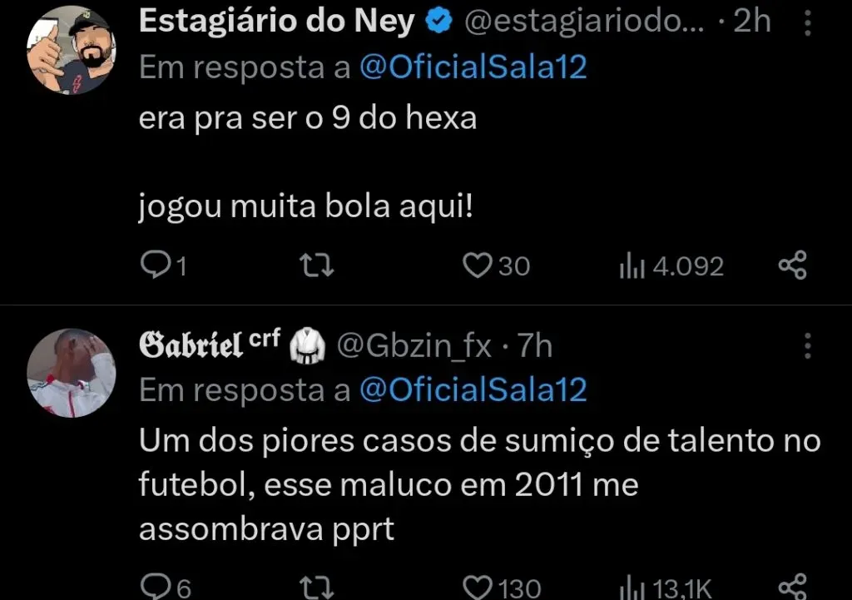Click the retweet icon under 'jogou muita bola aqui!'
Screen dimensions: 852x600
coord(315,265)
